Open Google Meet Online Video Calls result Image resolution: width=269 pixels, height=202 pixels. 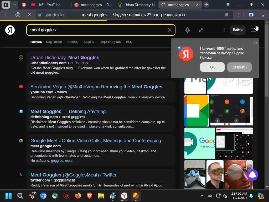(x=96, y=141)
